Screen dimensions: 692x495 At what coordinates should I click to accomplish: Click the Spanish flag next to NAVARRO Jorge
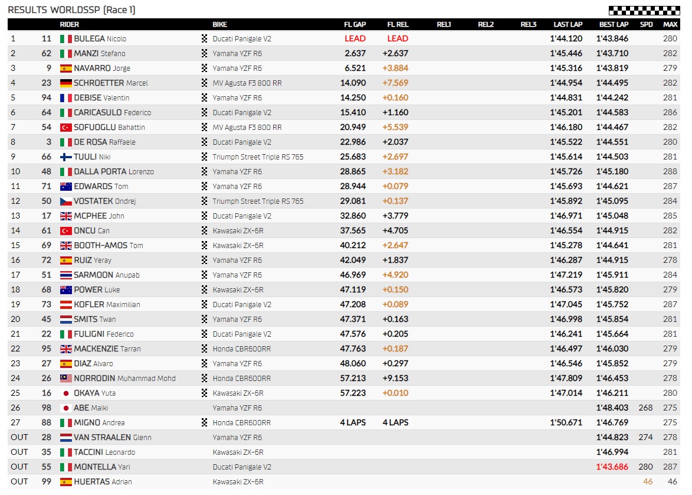(65, 69)
